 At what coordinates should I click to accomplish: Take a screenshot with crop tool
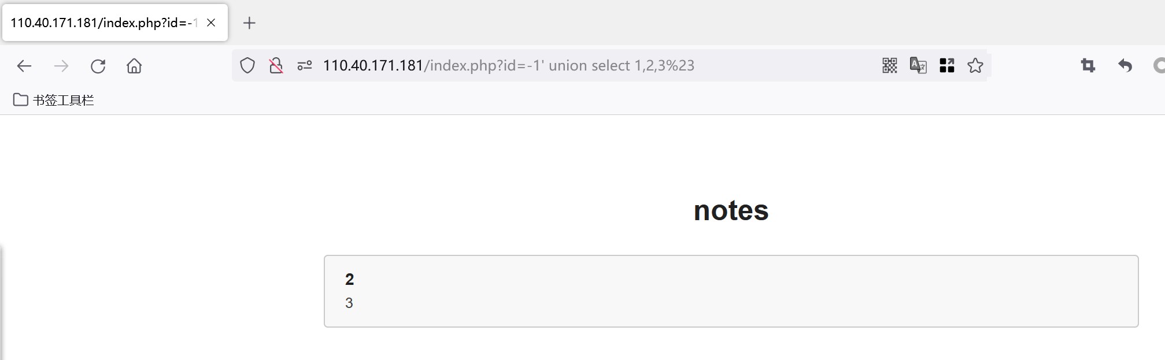pos(1088,65)
